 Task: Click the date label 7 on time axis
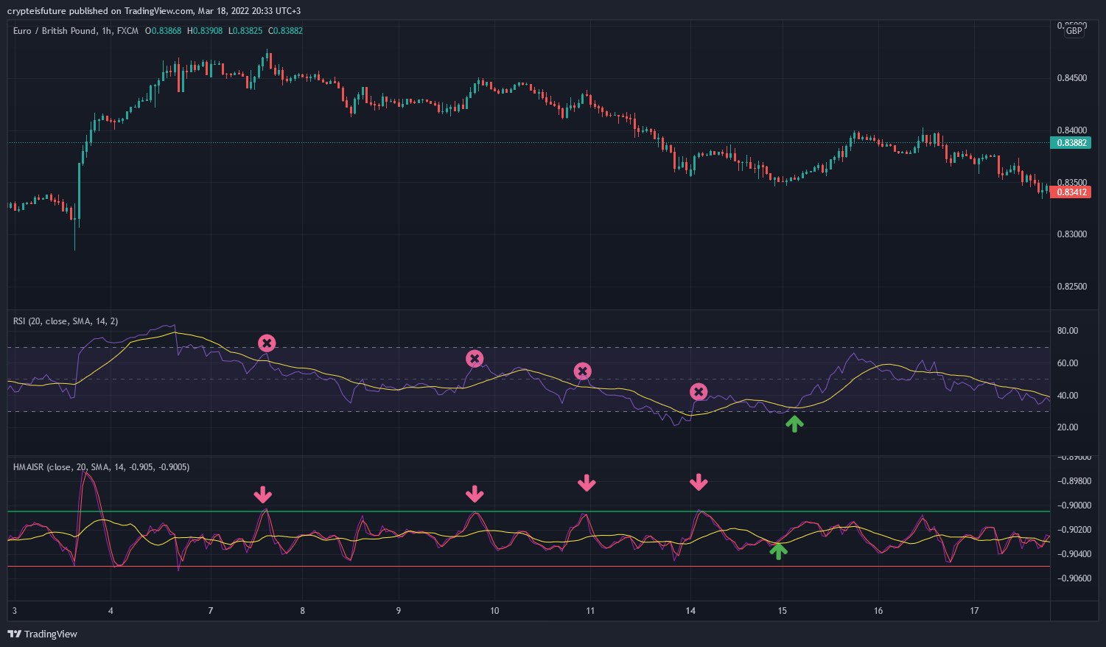(211, 611)
